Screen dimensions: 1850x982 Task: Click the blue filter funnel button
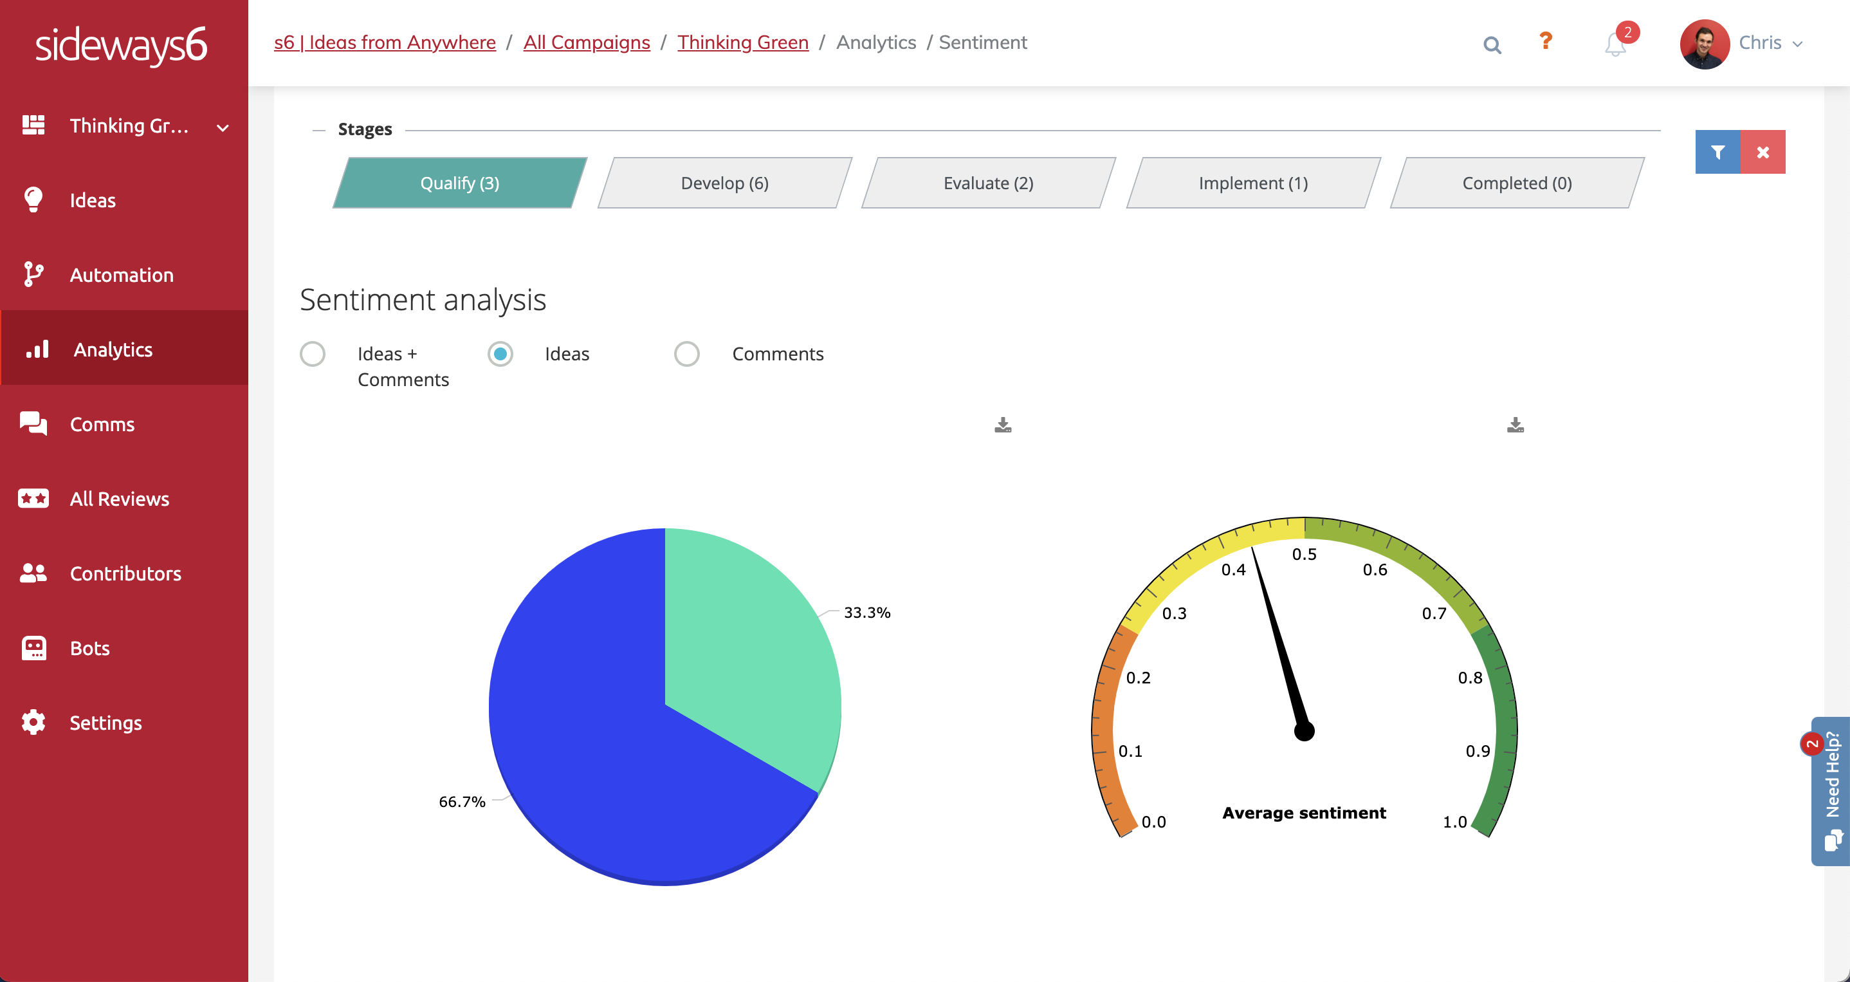click(x=1717, y=152)
